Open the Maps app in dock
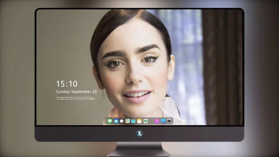 click(128, 121)
